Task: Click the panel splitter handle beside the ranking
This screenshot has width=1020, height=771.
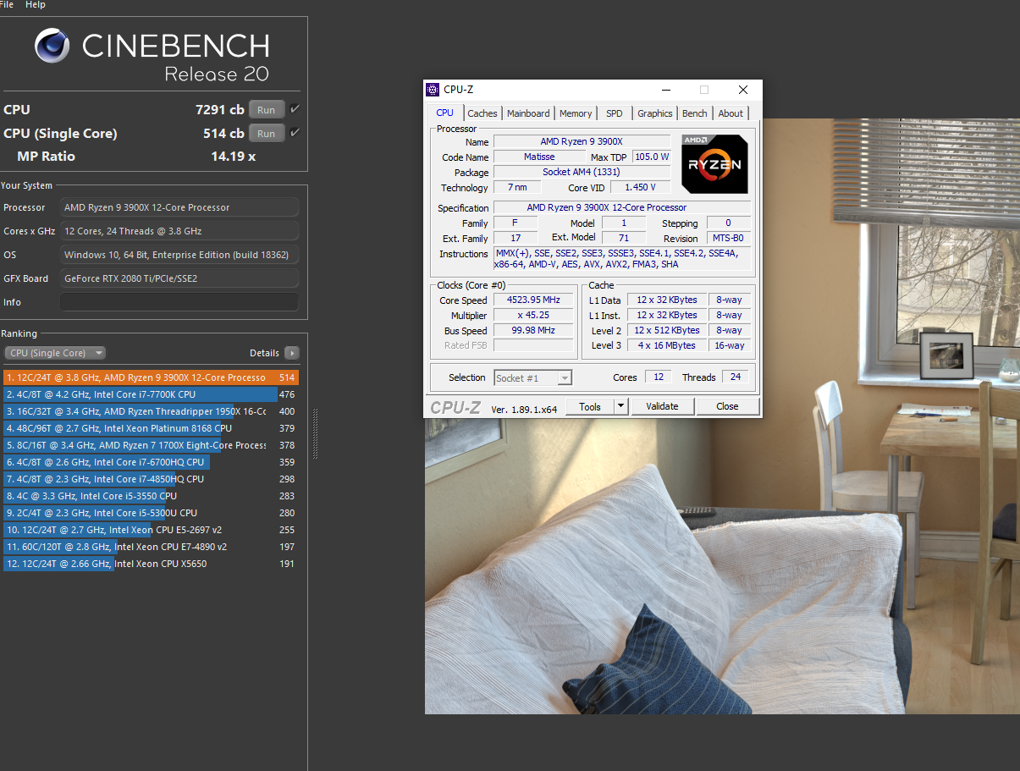Action: tap(316, 434)
